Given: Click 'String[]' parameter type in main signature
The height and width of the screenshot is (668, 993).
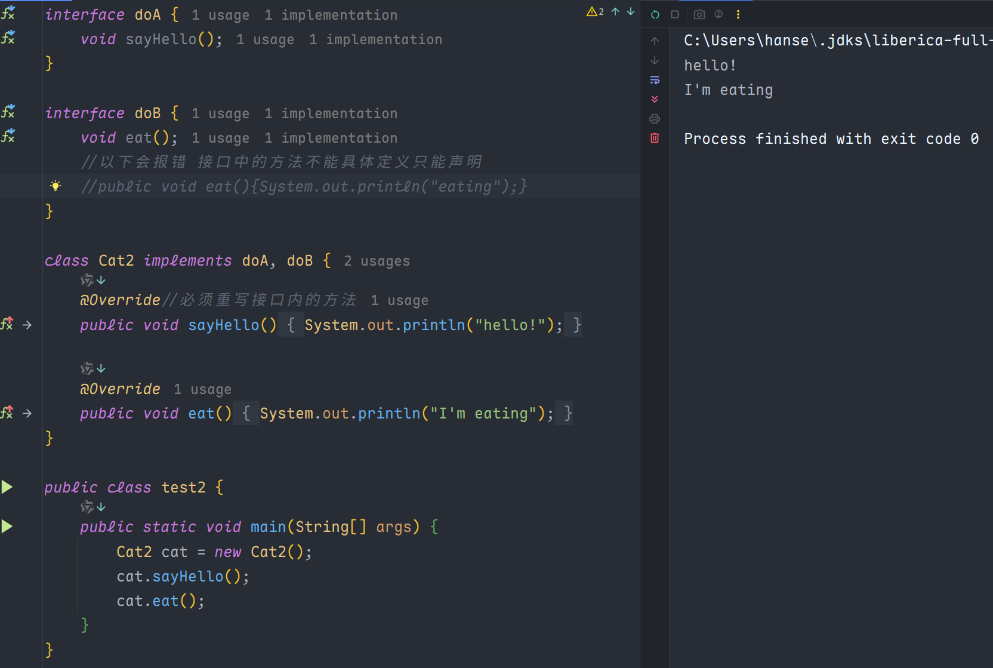Looking at the screenshot, I should pos(331,527).
